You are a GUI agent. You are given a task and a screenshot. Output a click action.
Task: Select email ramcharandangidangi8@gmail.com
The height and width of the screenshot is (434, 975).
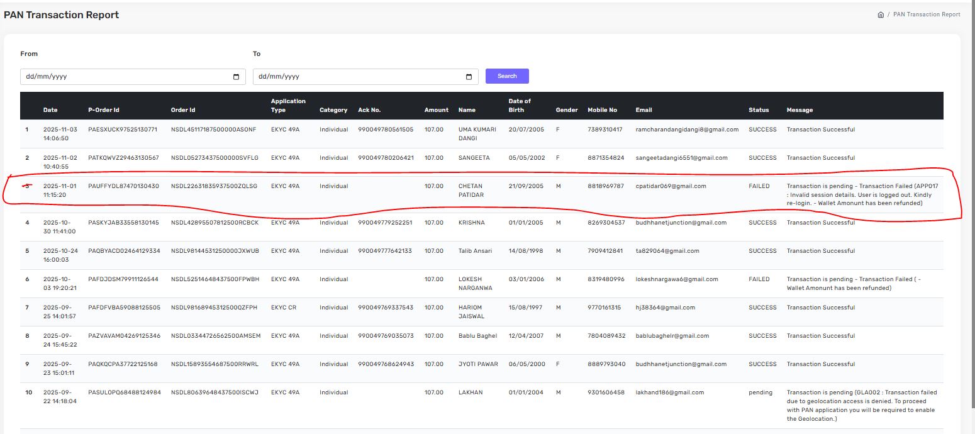coord(687,130)
